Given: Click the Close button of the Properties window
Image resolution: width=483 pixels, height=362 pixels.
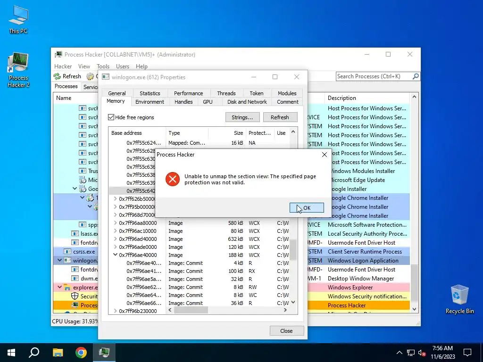Looking at the screenshot, I should 286,331.
